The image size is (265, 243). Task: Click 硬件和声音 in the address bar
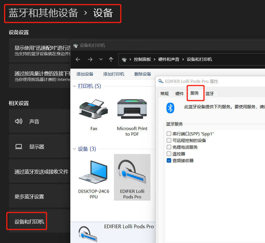pyautogui.click(x=169, y=59)
